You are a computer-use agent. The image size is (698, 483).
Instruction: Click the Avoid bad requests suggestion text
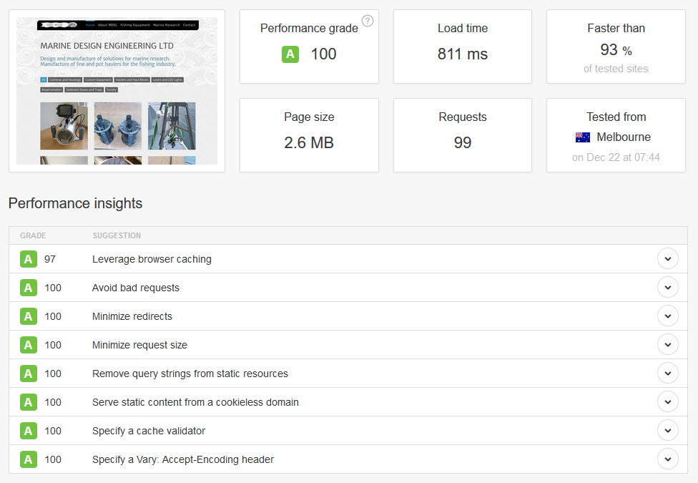point(136,288)
